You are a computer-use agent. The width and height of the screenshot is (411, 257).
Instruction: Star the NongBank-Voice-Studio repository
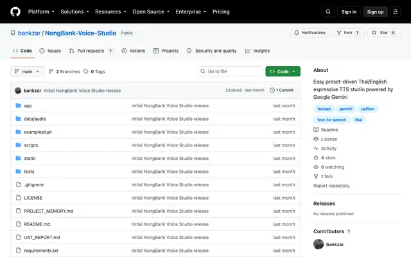click(384, 33)
